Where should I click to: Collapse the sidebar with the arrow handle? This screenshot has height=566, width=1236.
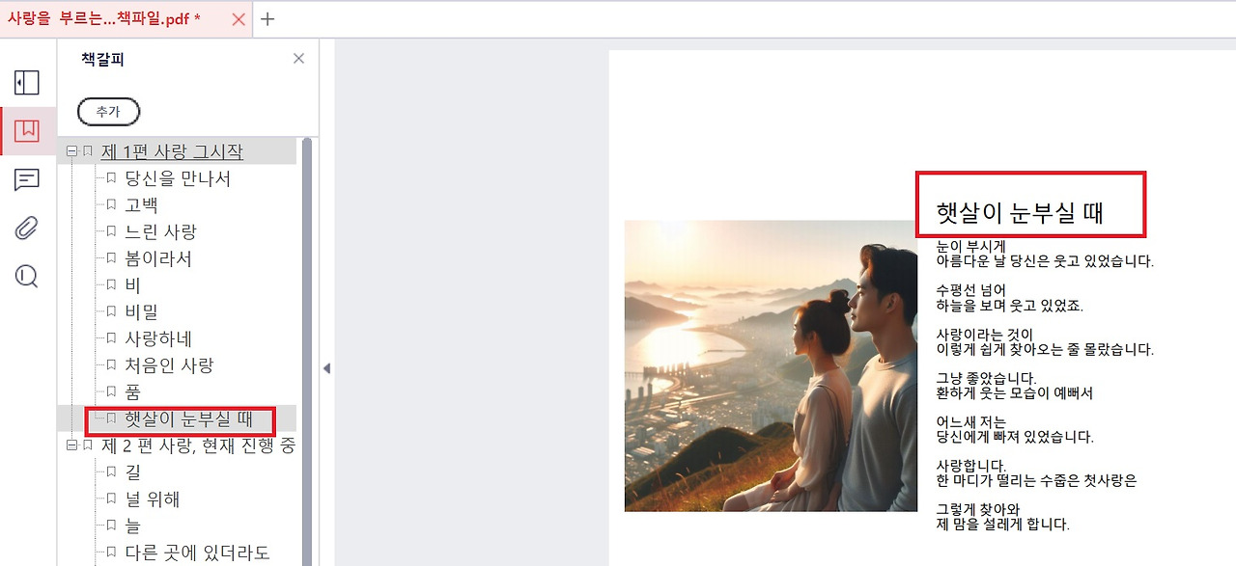point(326,368)
